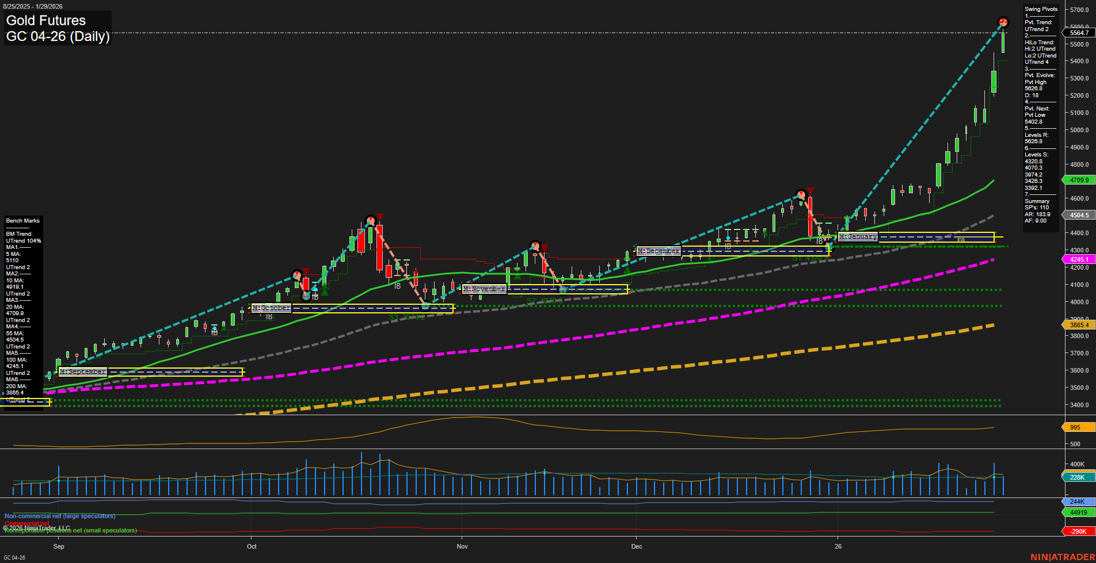Screen dimensions: 1096x563
Task: Click the 8/25/2025 - 1/29/2026 date range label
Action: (x=33, y=6)
